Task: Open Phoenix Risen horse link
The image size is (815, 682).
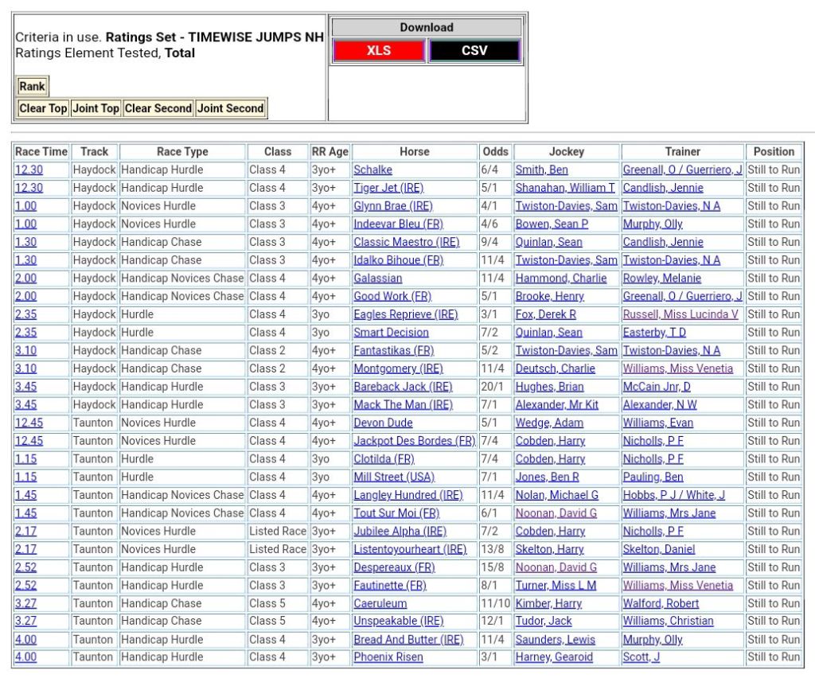Action: pos(388,657)
